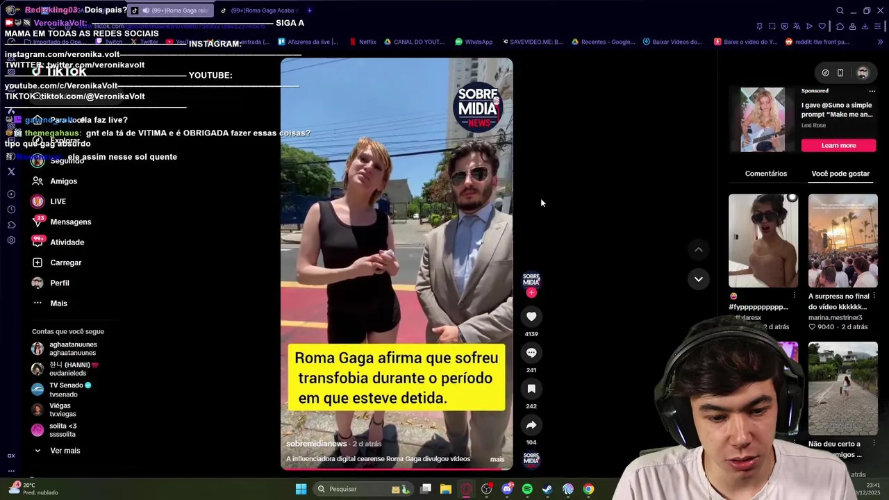The width and height of the screenshot is (889, 500).
Task: Open the sobremidianews username link
Action: (x=316, y=444)
